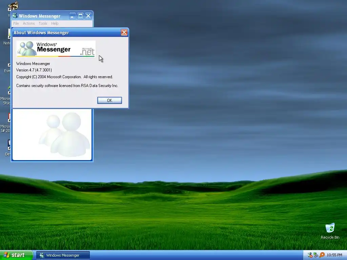This screenshot has width=347, height=260.
Task: Click the Messenger icon in window title bar
Action: (15, 16)
